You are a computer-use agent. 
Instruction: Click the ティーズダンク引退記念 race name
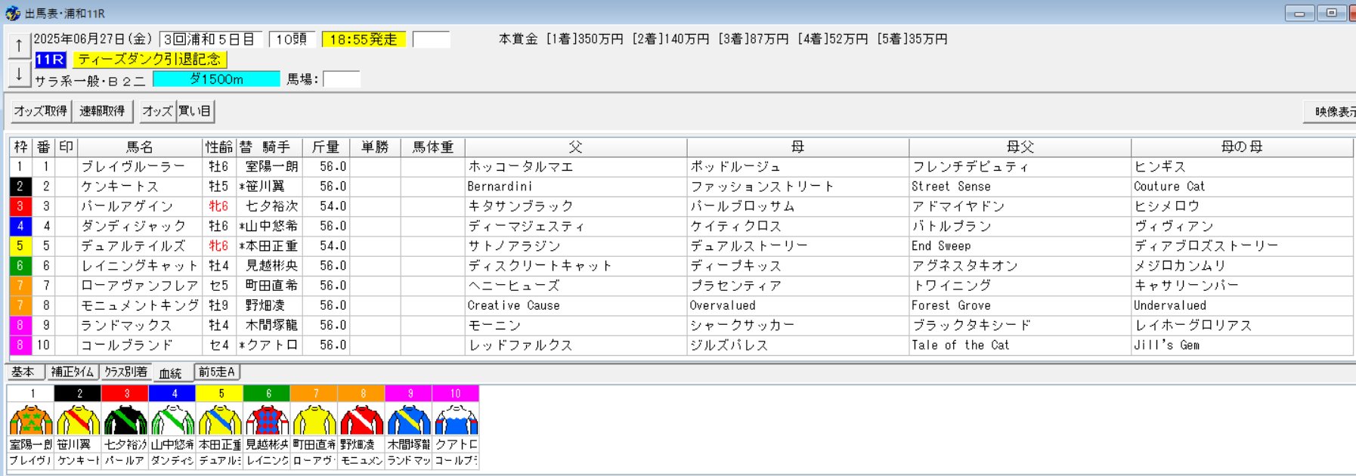pos(150,59)
